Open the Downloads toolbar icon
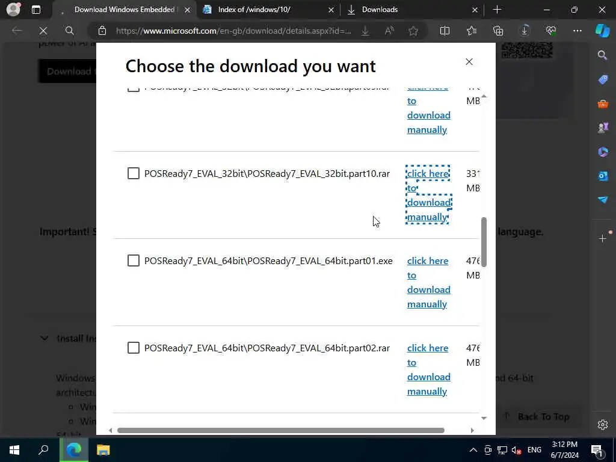The width and height of the screenshot is (616, 462). click(x=525, y=31)
